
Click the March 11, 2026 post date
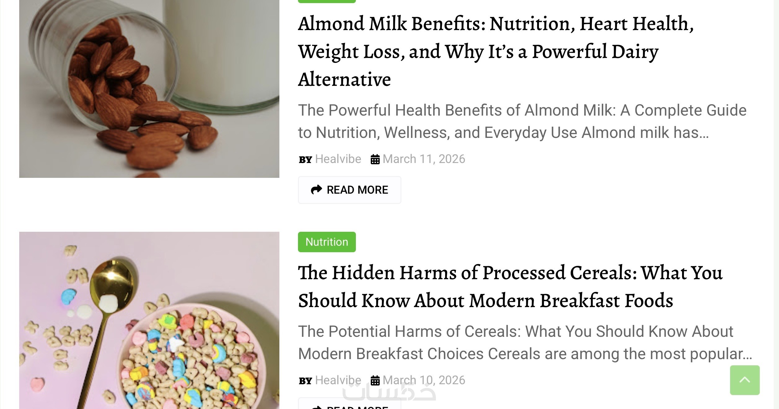(x=424, y=159)
